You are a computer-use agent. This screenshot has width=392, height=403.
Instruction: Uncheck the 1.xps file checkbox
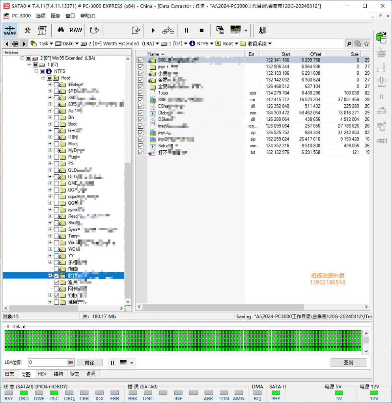coord(140,93)
